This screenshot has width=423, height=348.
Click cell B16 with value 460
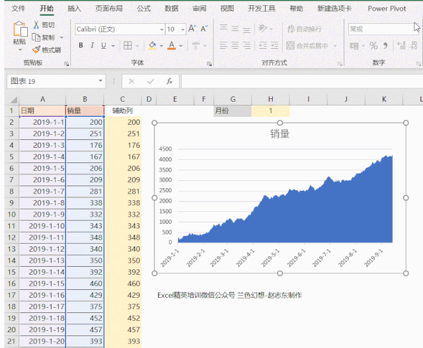coord(85,283)
